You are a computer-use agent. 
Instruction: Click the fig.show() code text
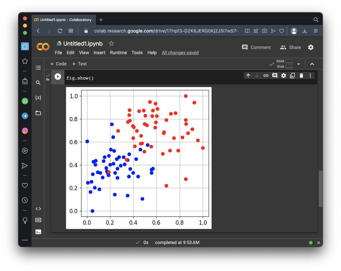point(80,78)
